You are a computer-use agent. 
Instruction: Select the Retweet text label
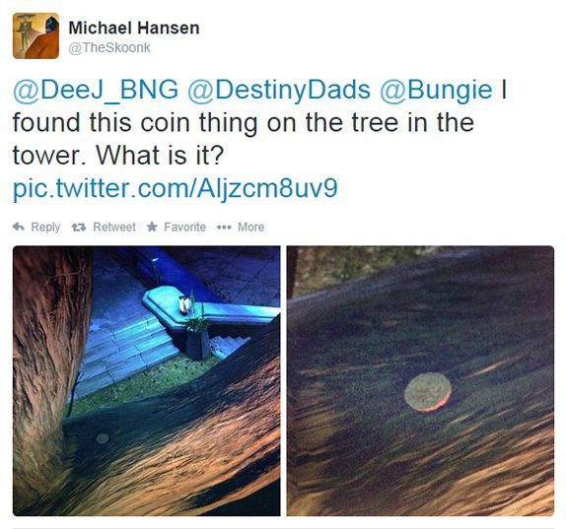114,228
